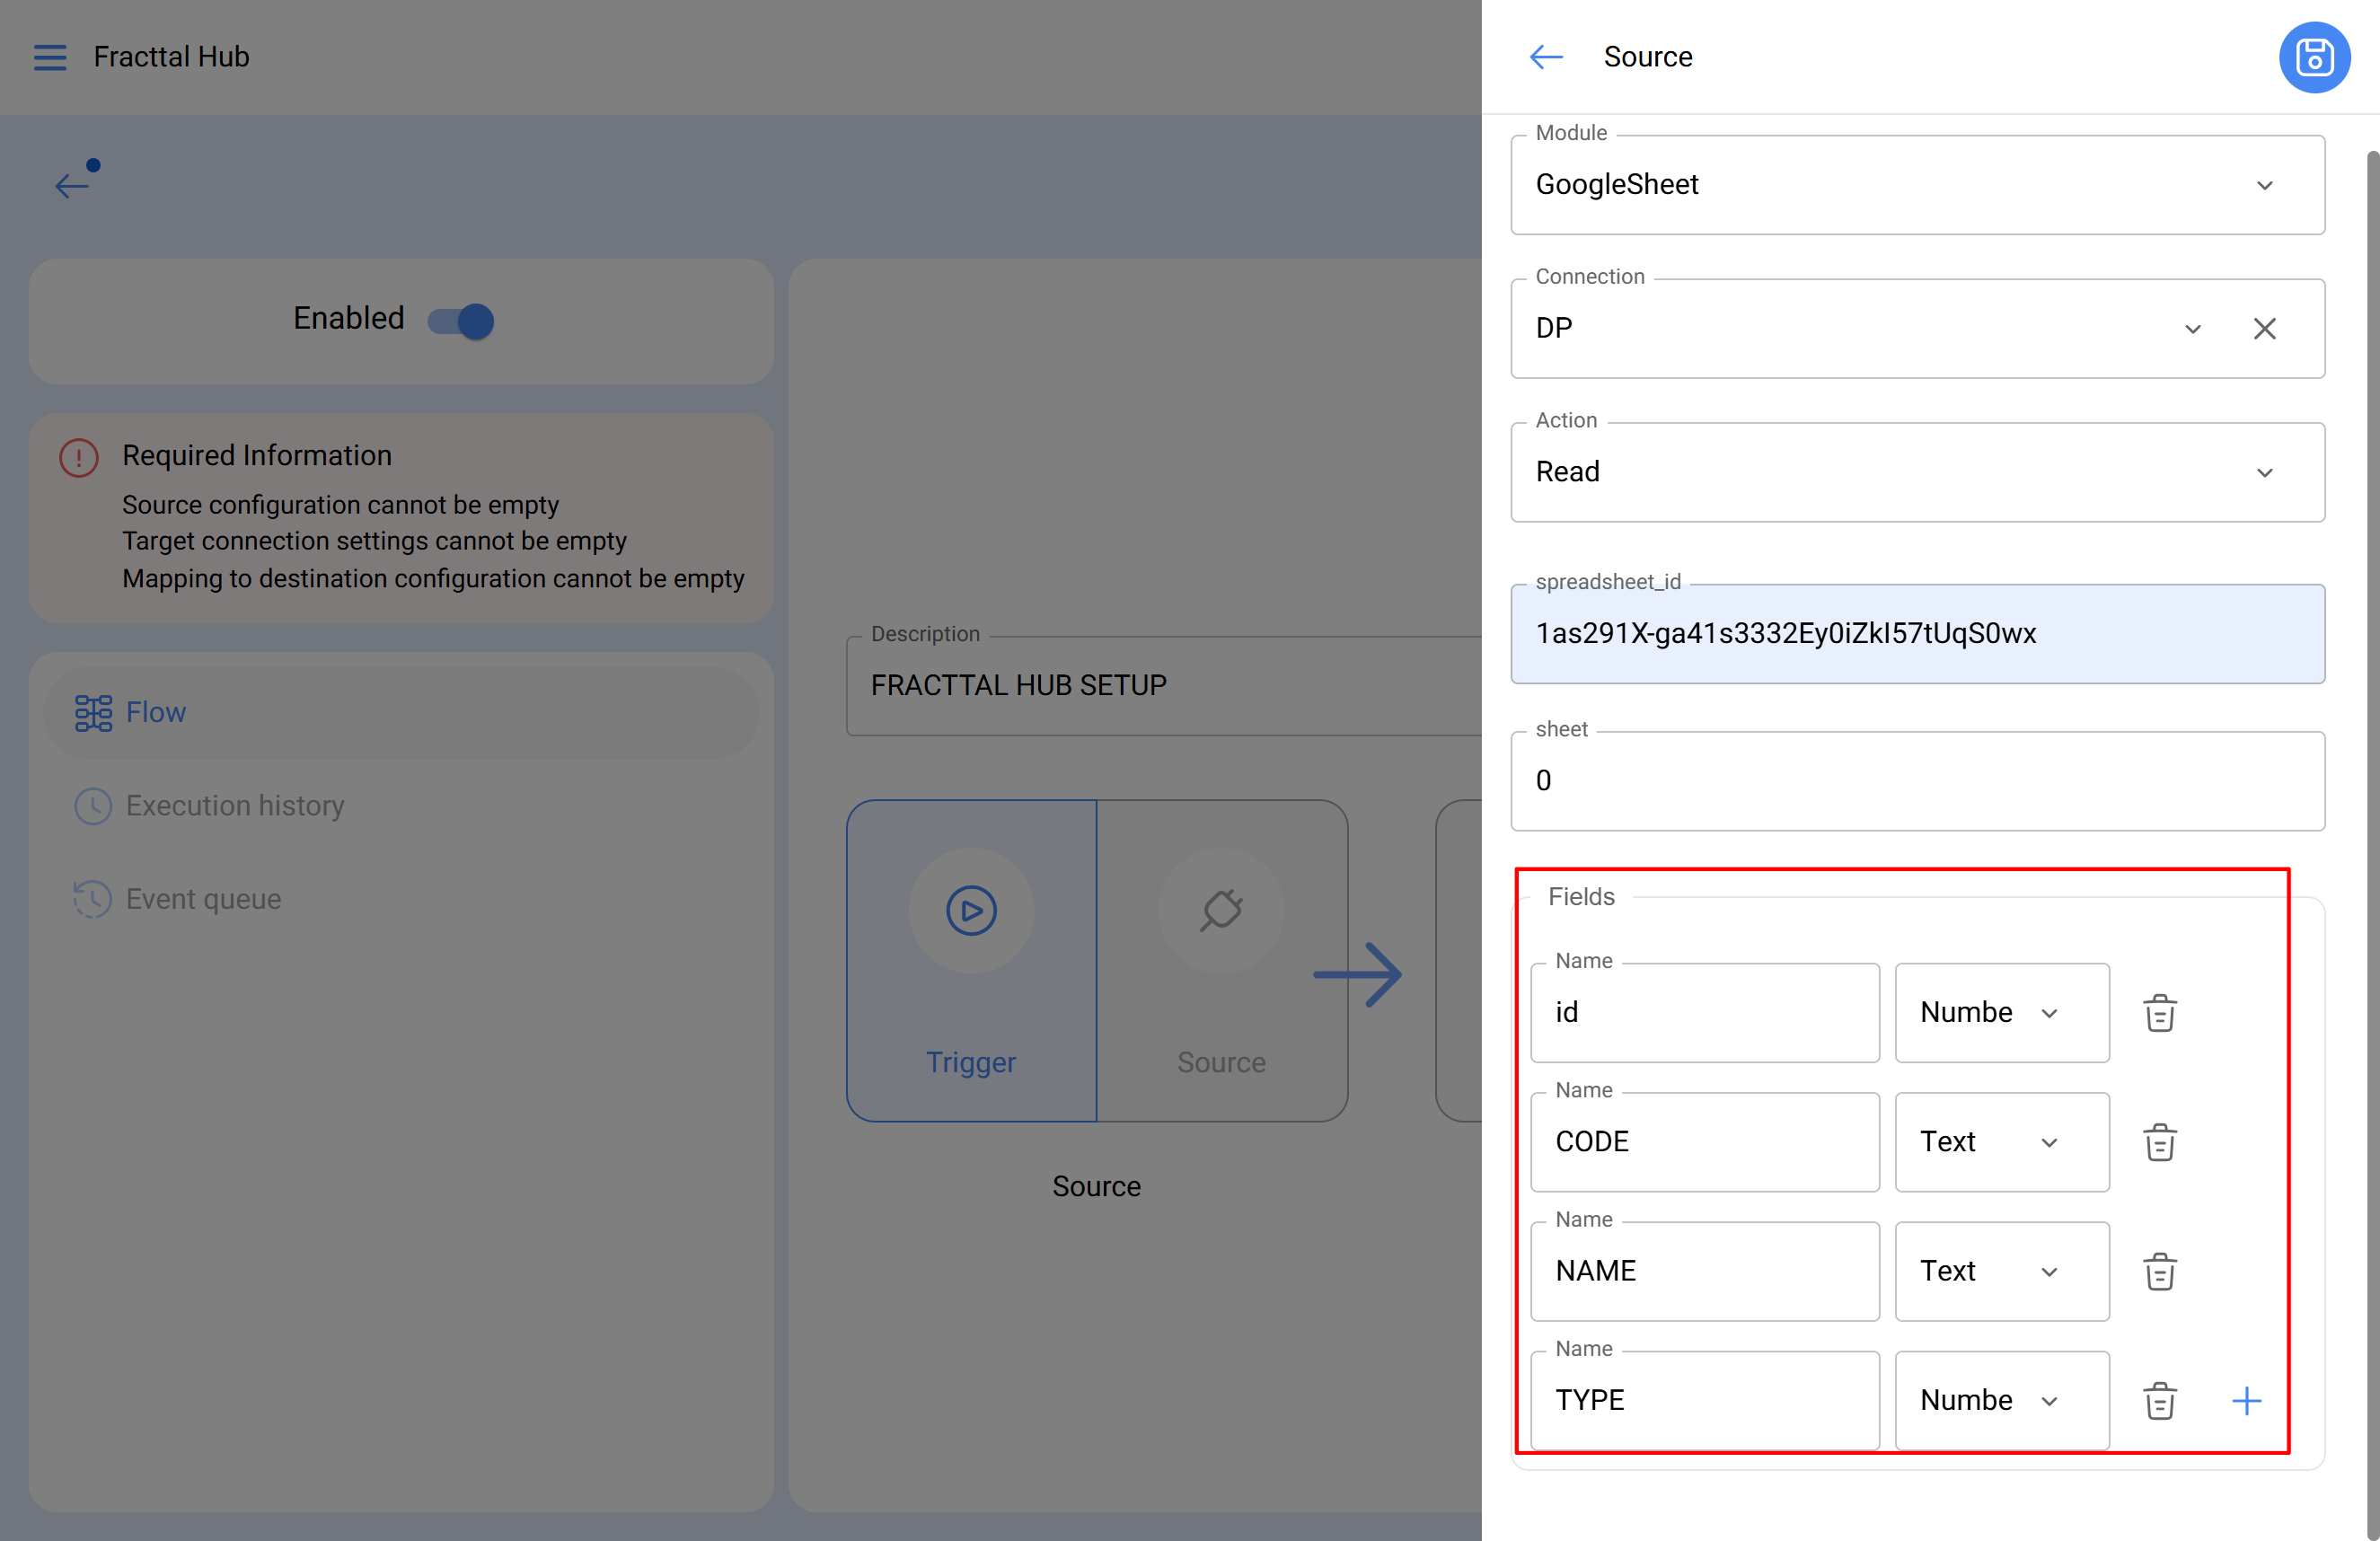Delete the id field row
Screen dimensions: 2380x1541
point(2159,1012)
